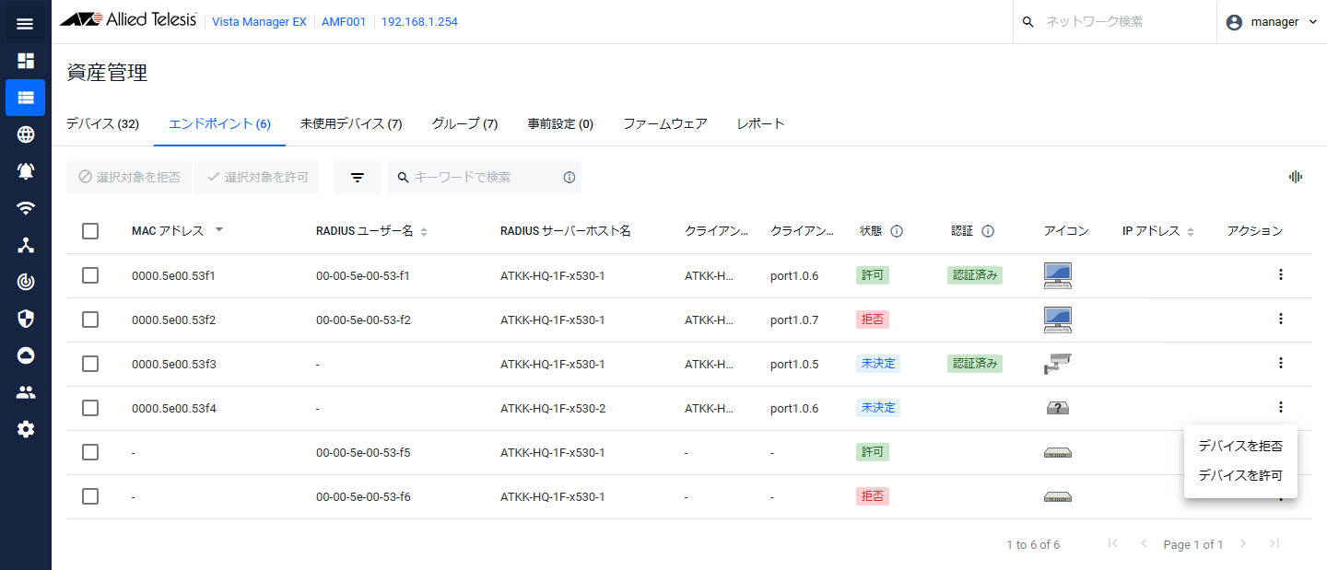Open the Vista Manager EX link

coord(259,22)
